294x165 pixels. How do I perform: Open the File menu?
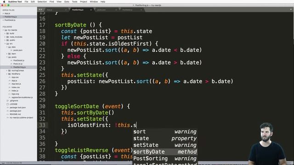26,2
